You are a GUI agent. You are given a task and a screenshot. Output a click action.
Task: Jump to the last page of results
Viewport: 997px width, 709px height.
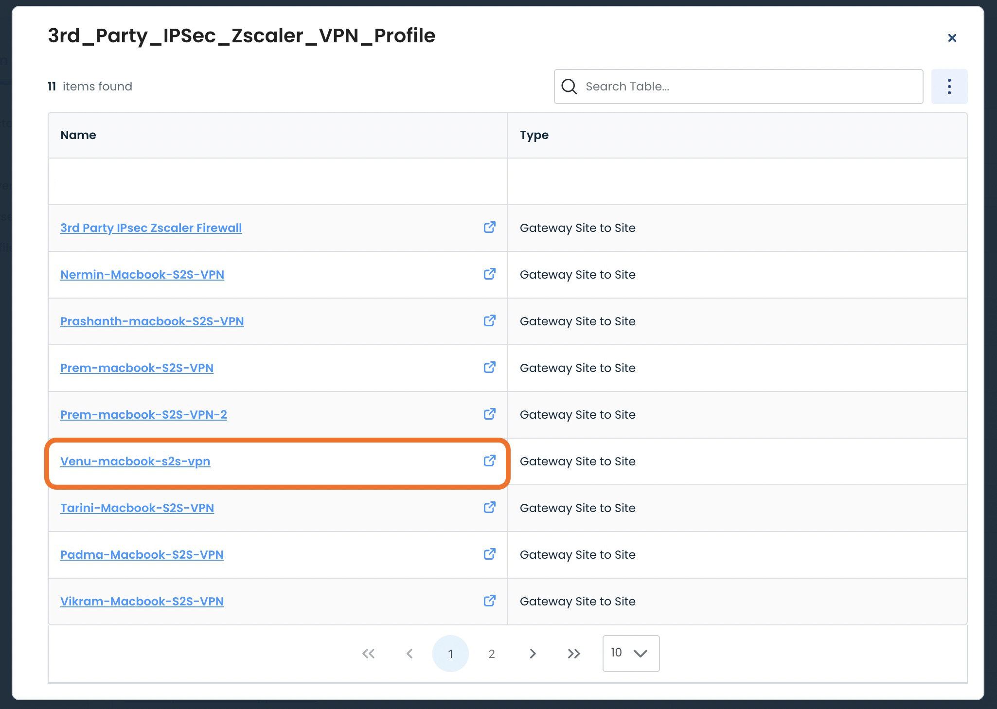click(x=574, y=654)
